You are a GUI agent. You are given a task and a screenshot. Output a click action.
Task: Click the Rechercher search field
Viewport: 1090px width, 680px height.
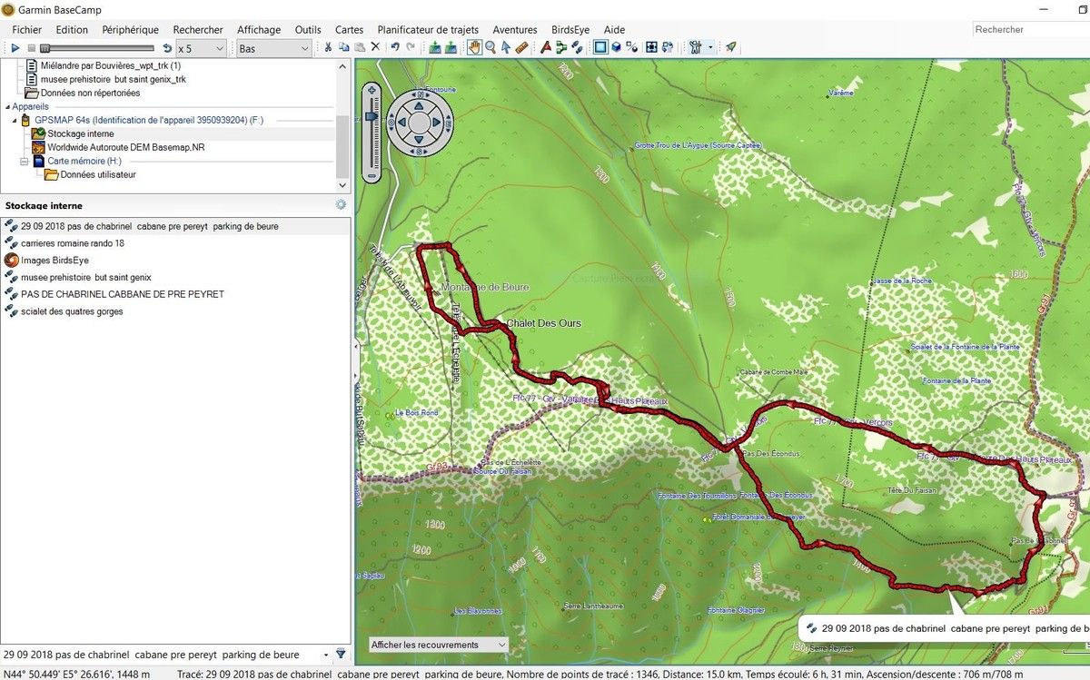(1030, 30)
